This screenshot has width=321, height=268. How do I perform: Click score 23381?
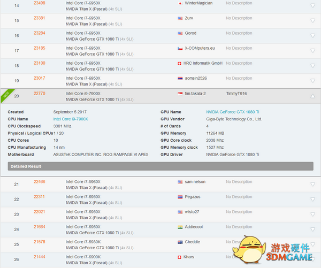point(39,18)
